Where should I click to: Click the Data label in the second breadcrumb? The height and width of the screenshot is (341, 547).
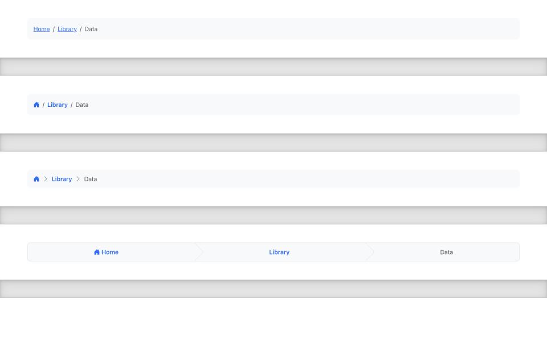(81, 105)
